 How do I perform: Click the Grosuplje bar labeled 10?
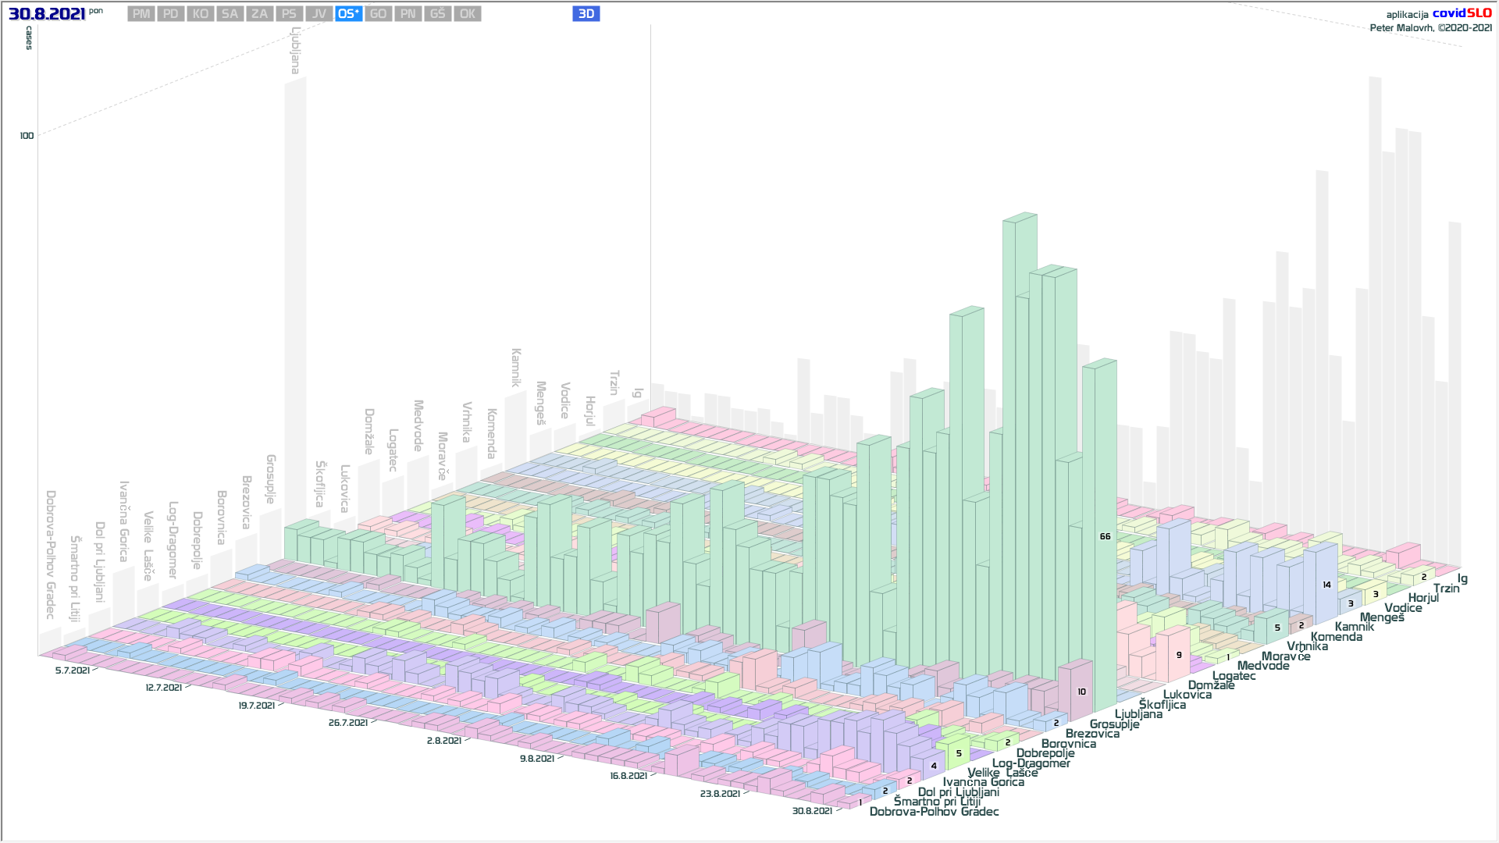click(1081, 692)
